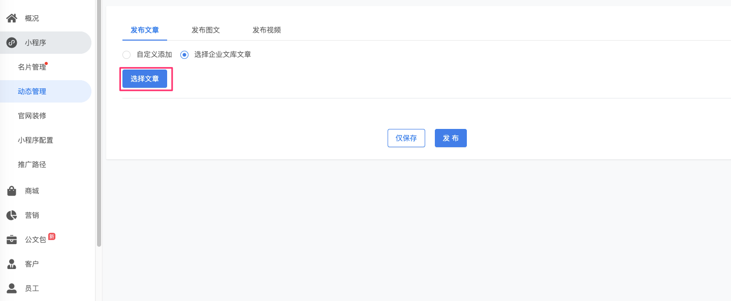Click the 发 布 publish button

451,138
